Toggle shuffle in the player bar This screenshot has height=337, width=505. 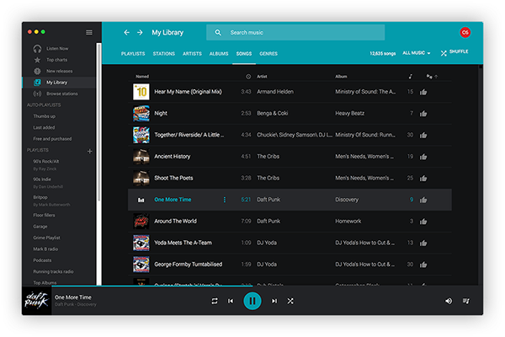tap(290, 301)
